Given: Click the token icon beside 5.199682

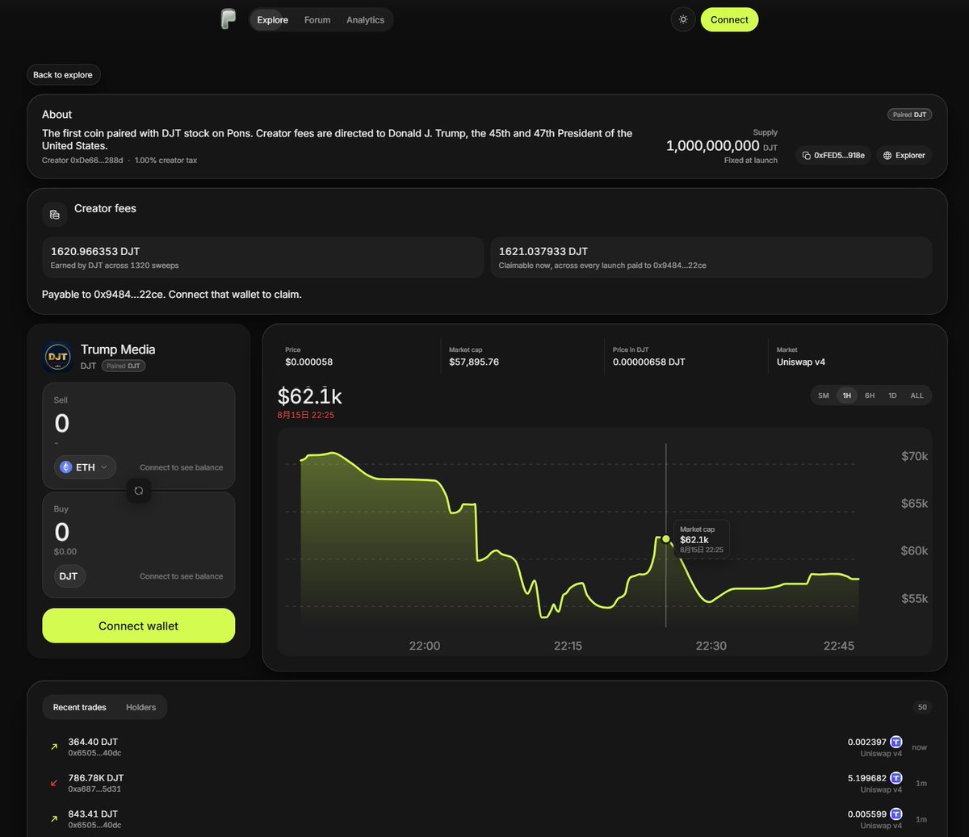Looking at the screenshot, I should (x=896, y=778).
